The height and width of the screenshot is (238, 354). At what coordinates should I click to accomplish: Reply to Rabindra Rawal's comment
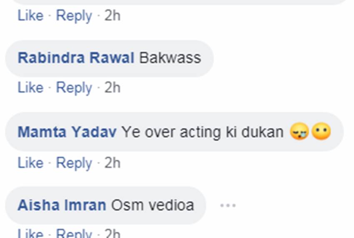click(74, 88)
